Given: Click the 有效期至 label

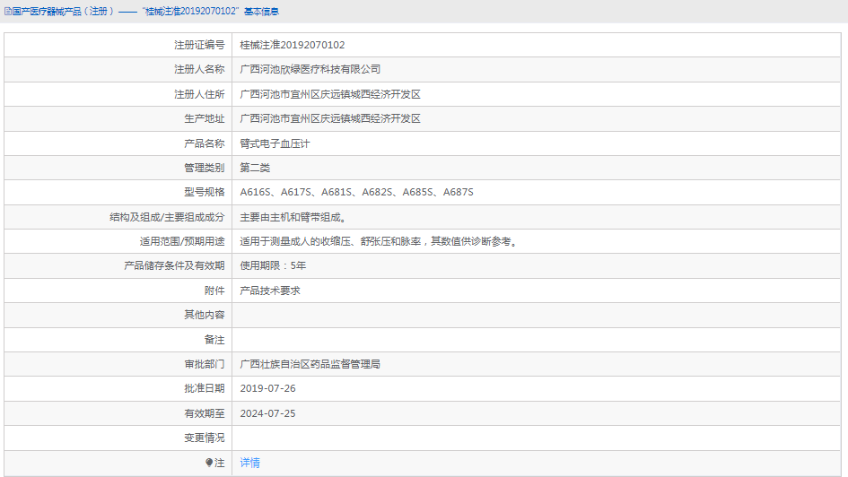Looking at the screenshot, I should tap(205, 414).
